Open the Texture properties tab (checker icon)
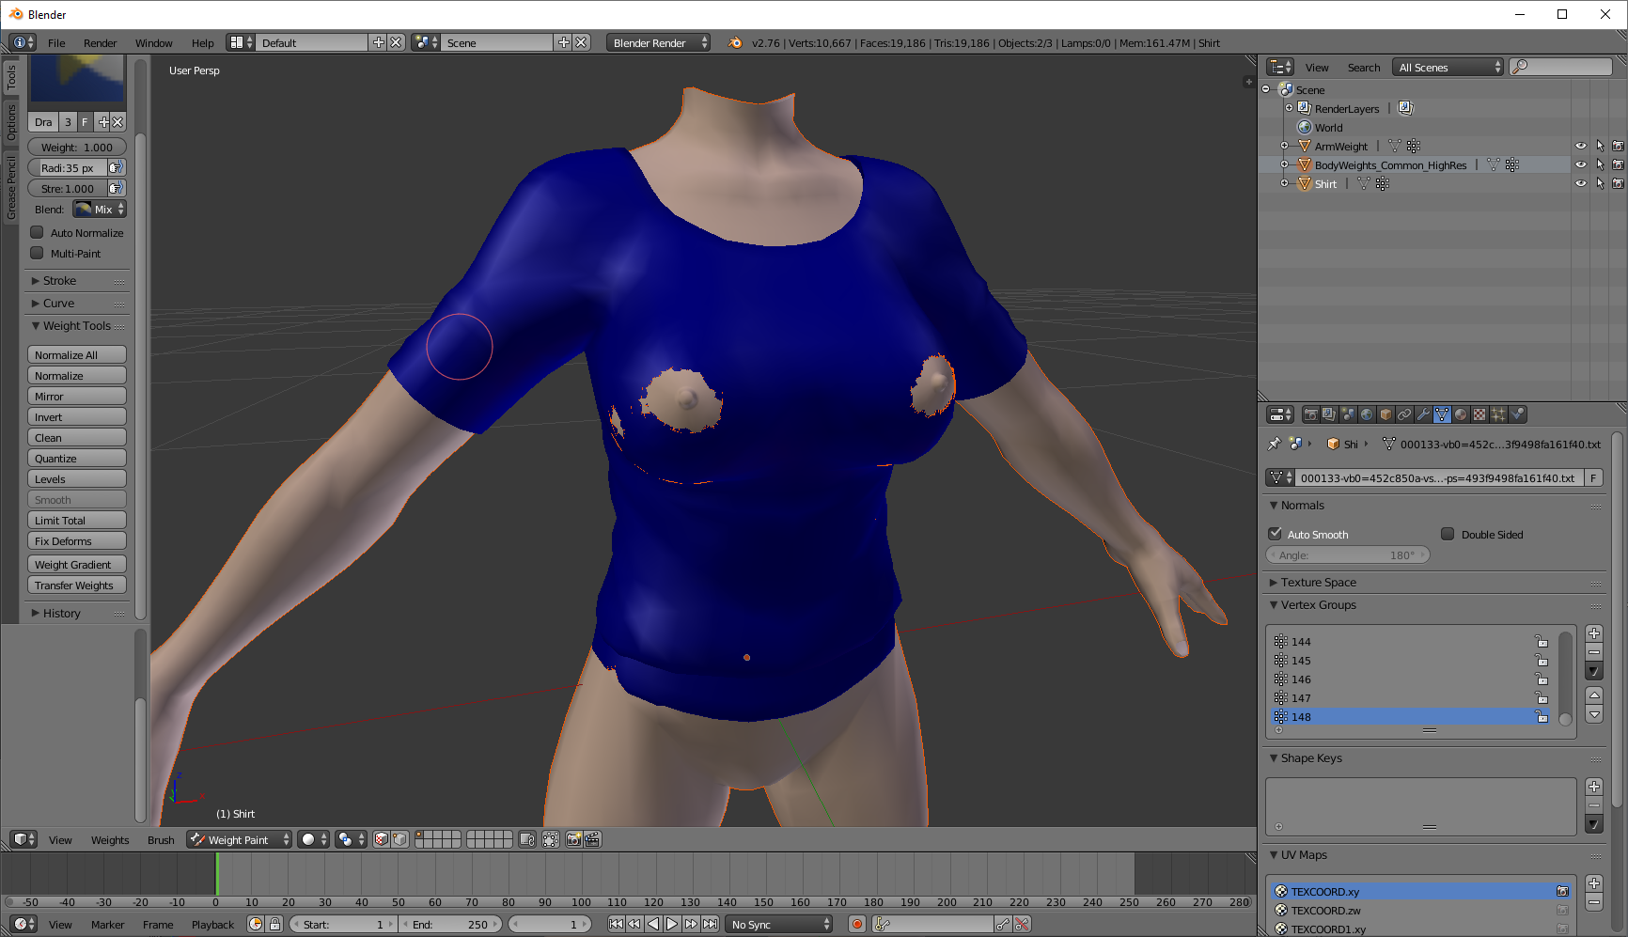 [1479, 414]
